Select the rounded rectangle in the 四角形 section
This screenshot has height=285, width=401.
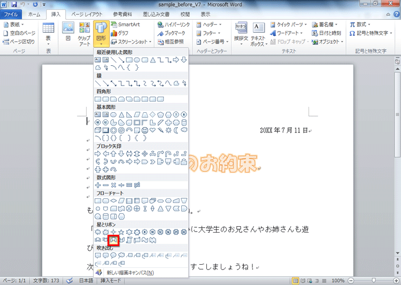pyautogui.click(x=106, y=99)
